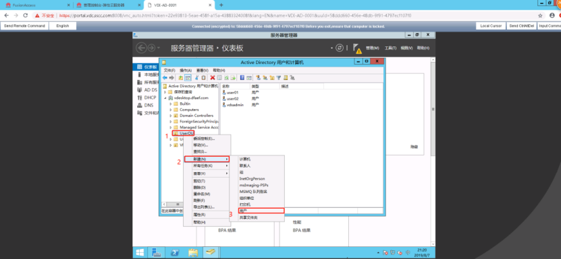Click the blue Help book toolbar icon

(x=242, y=78)
